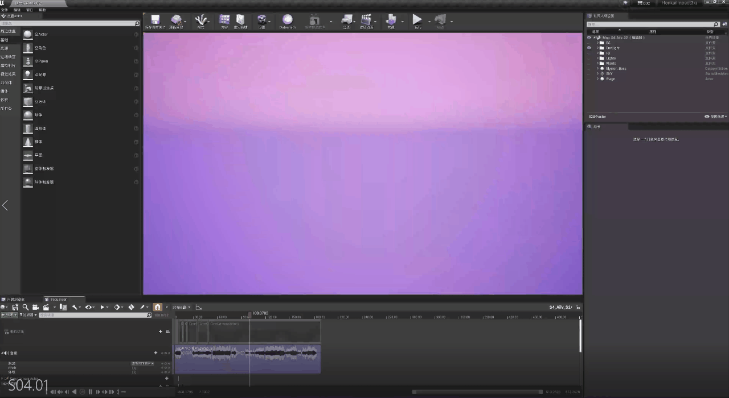This screenshot has height=398, width=729.
Task: Toggle the Sequencer snapping magnet button
Action: point(158,307)
